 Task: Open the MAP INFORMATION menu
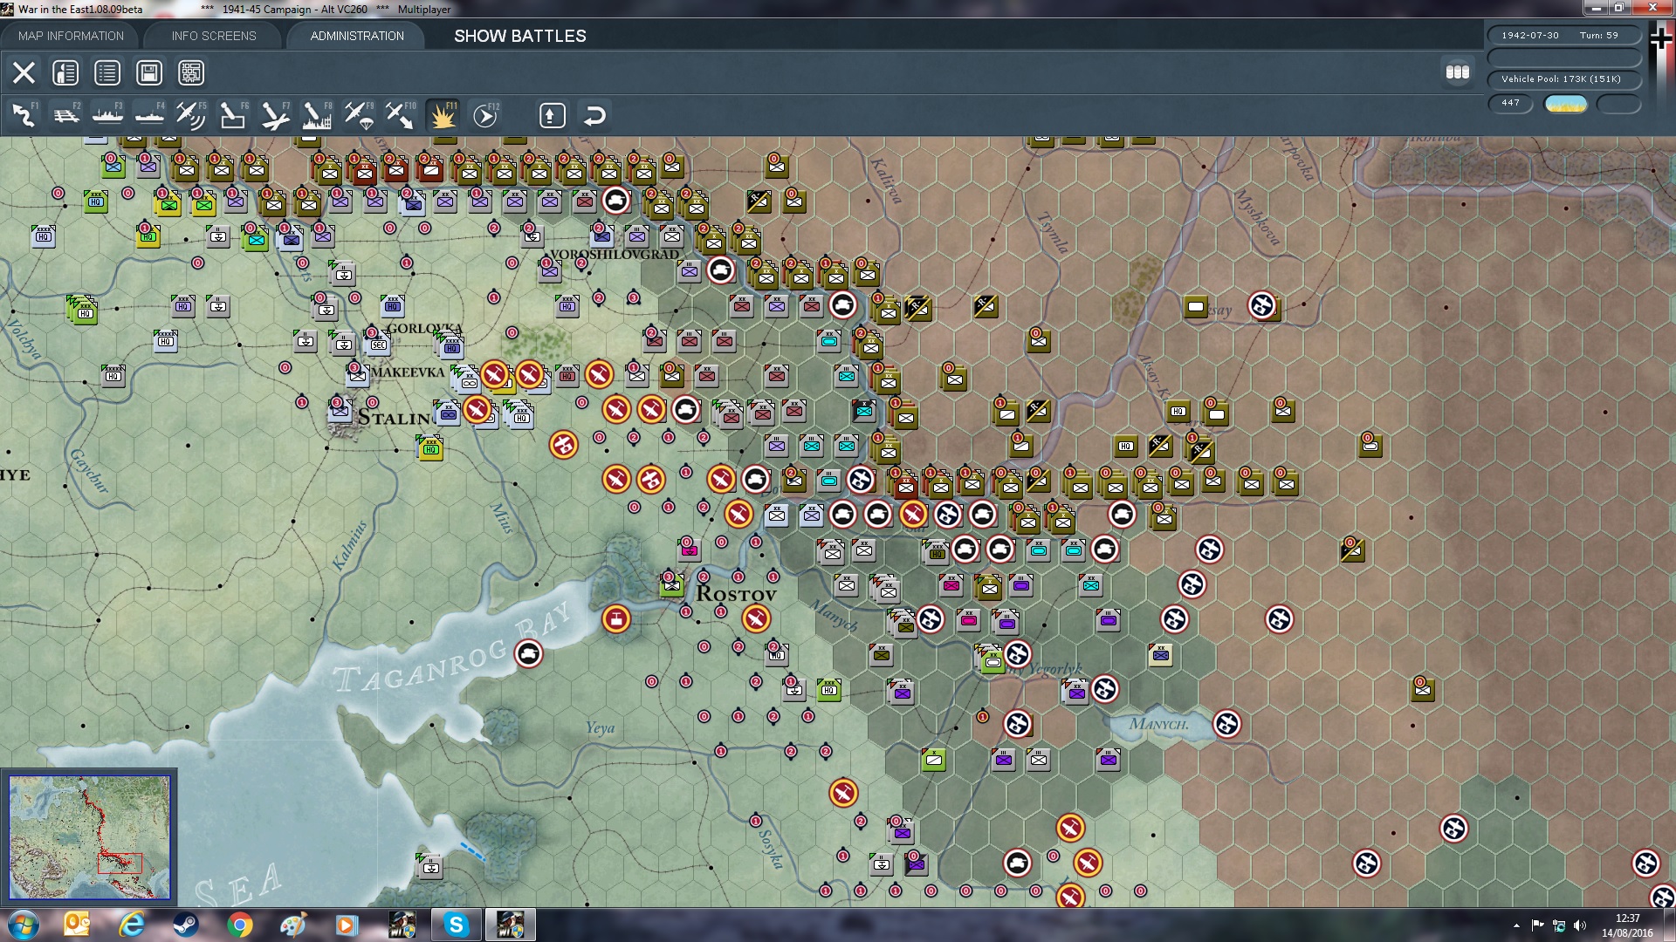tap(70, 36)
